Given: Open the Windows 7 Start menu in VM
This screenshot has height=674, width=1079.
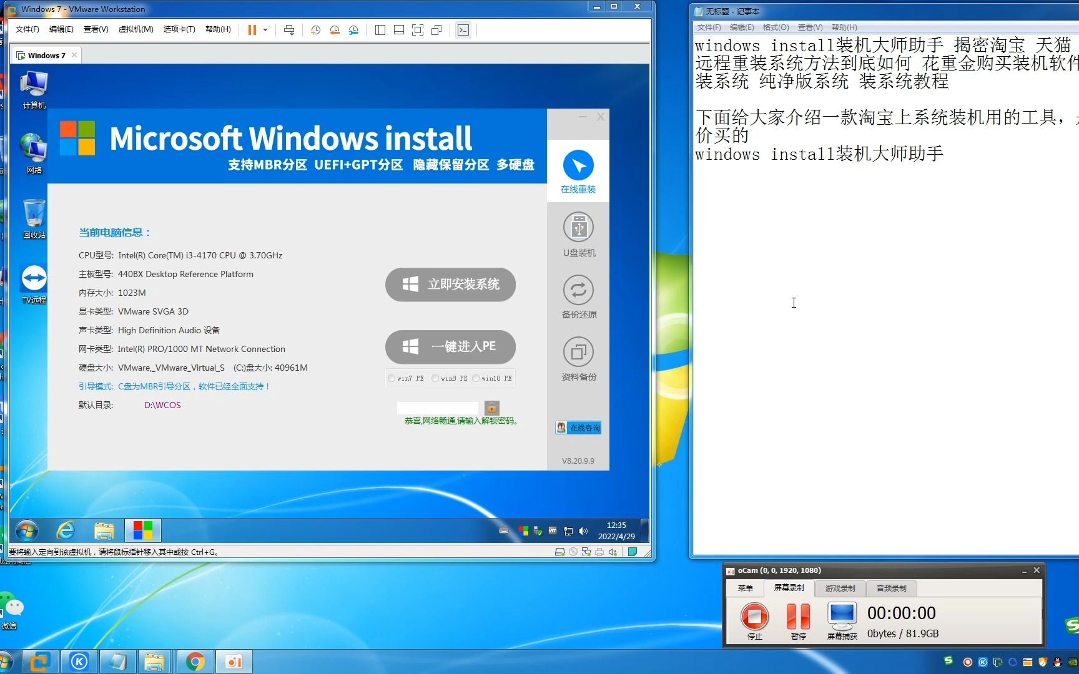Looking at the screenshot, I should point(26,531).
